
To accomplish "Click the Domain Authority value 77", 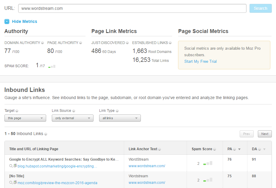I will tap(7, 51).
